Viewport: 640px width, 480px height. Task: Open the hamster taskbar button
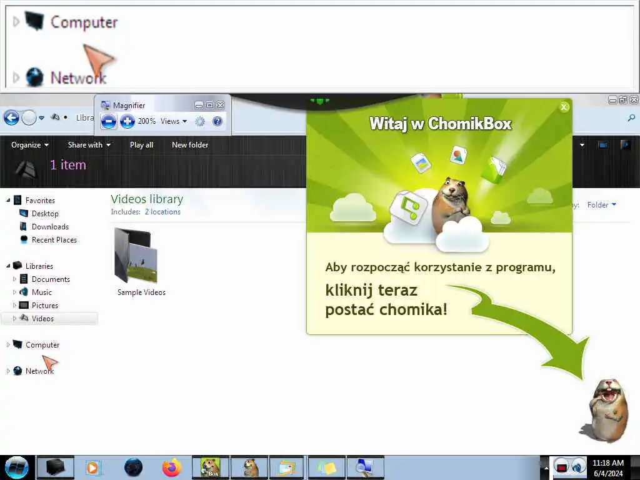(250, 467)
